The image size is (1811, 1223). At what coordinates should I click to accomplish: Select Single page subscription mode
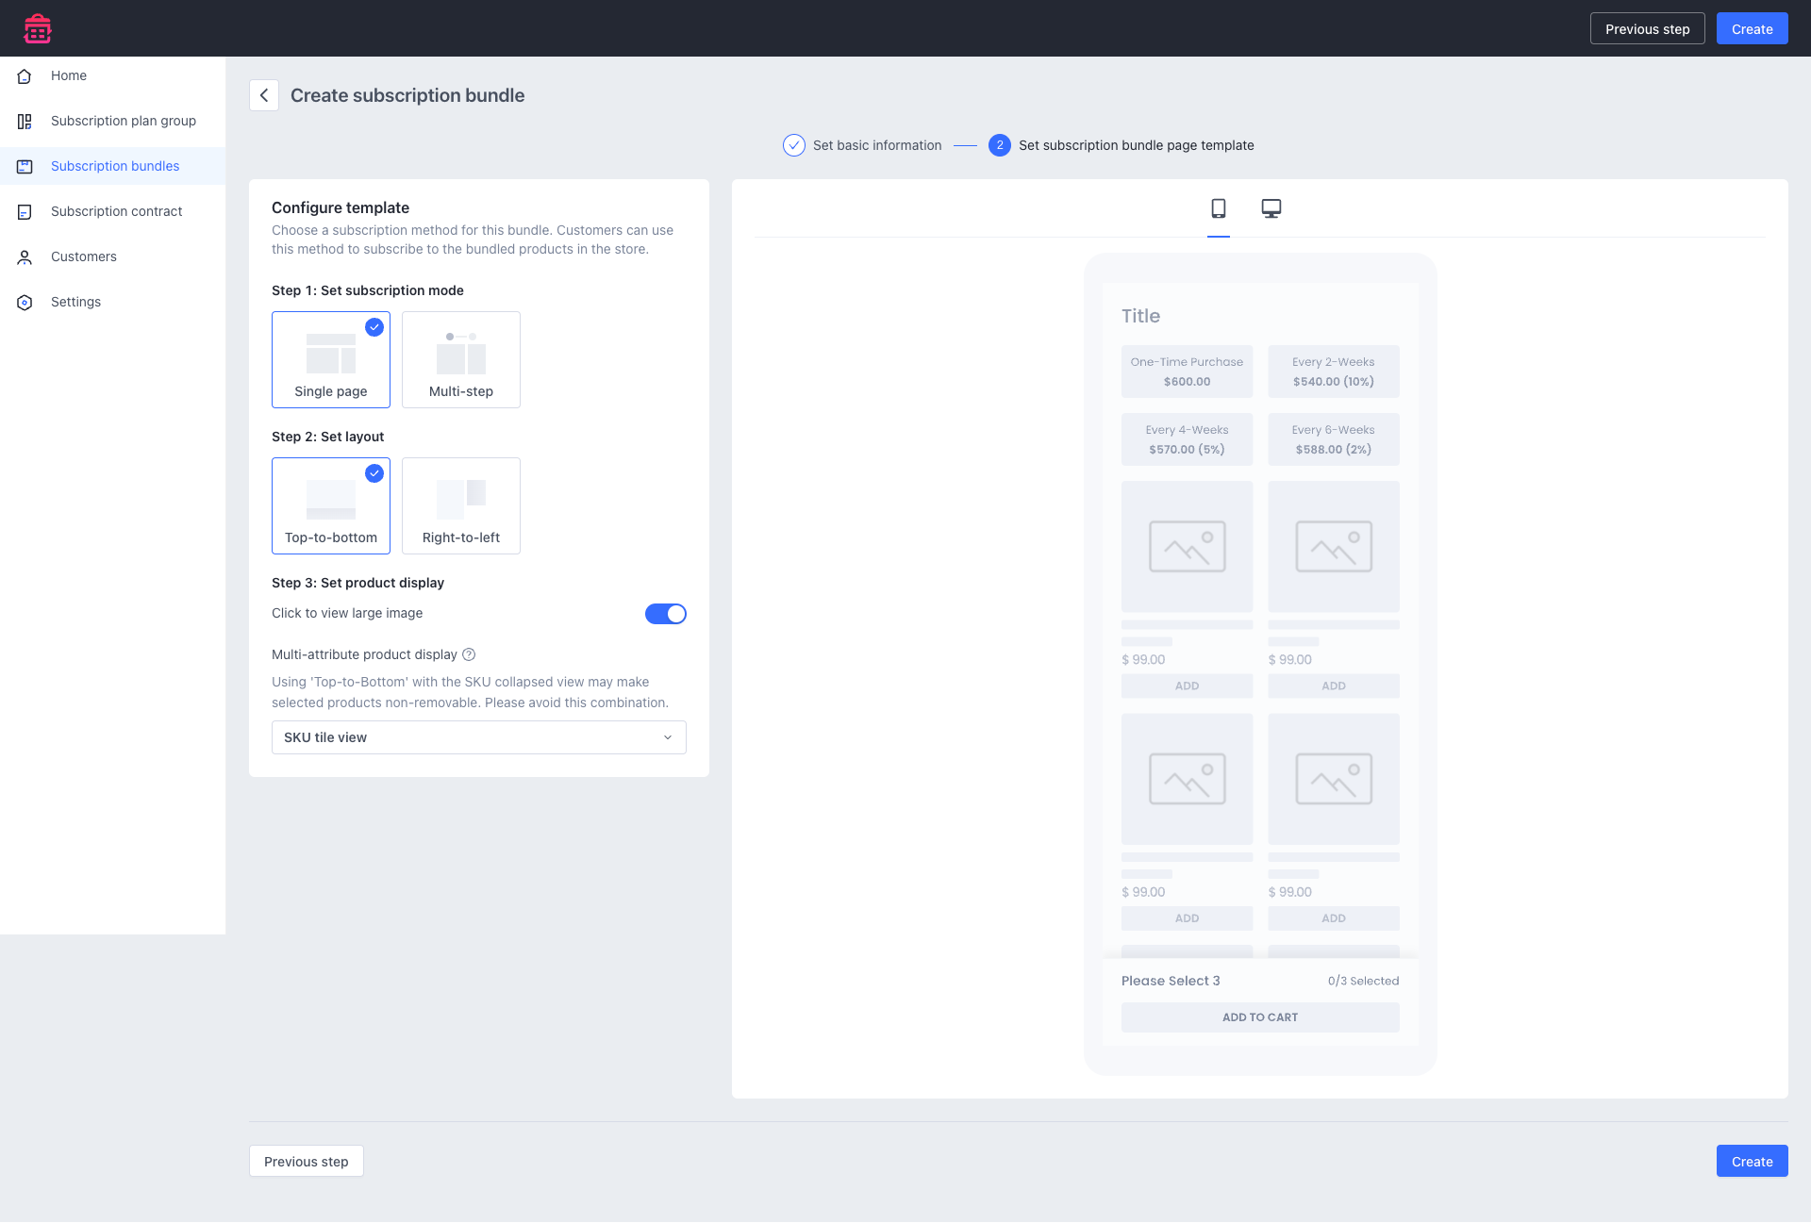tap(331, 360)
